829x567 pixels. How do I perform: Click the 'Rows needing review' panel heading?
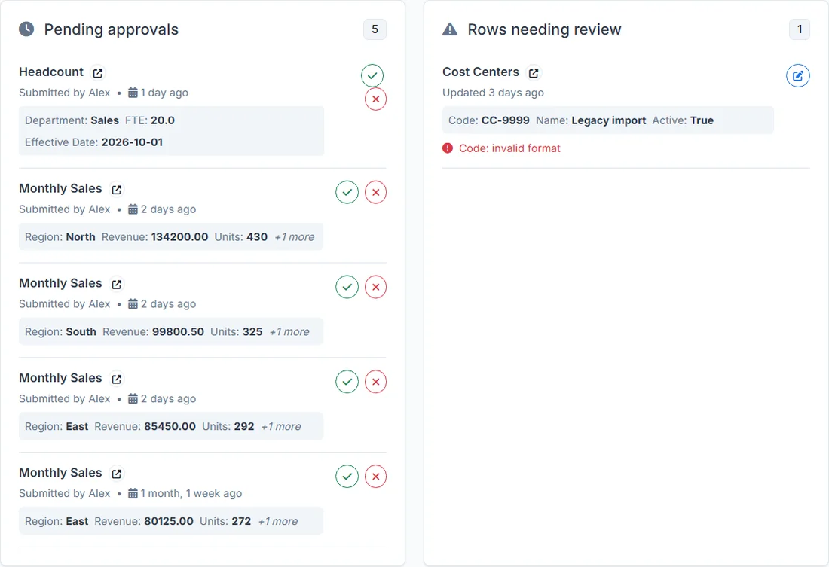pos(544,29)
